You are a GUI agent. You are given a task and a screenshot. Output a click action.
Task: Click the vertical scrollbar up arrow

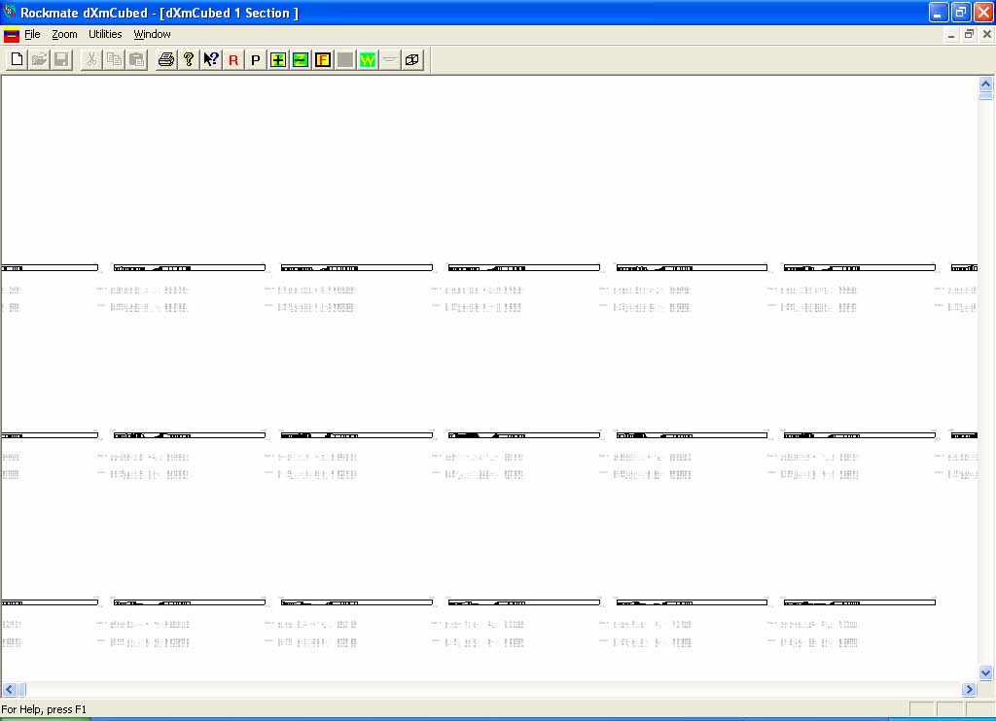tap(985, 85)
